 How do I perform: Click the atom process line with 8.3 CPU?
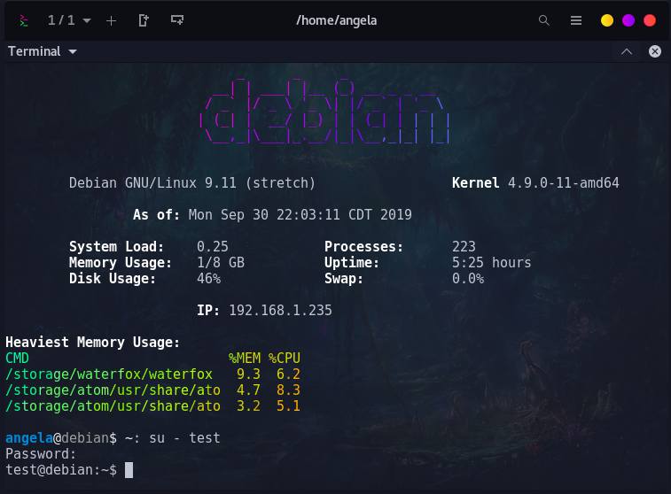152,390
